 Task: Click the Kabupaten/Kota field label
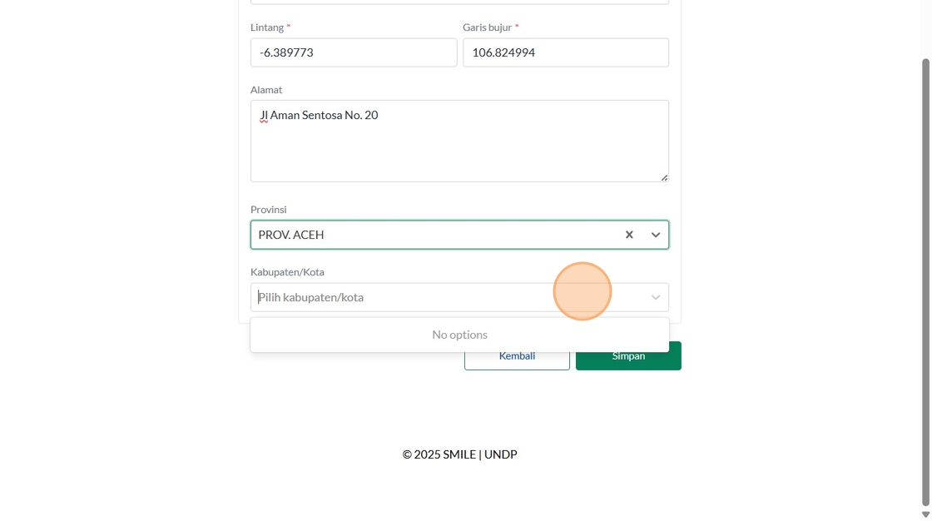[x=288, y=272]
